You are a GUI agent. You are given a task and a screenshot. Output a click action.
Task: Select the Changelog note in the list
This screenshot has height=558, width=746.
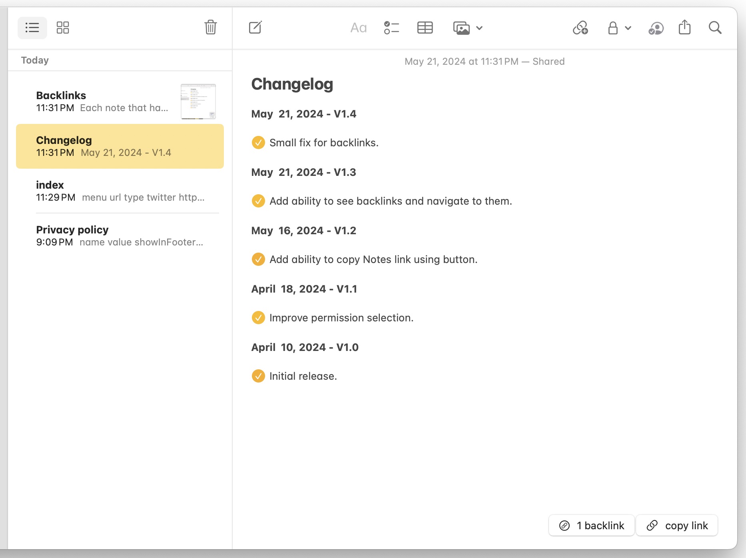pos(120,146)
